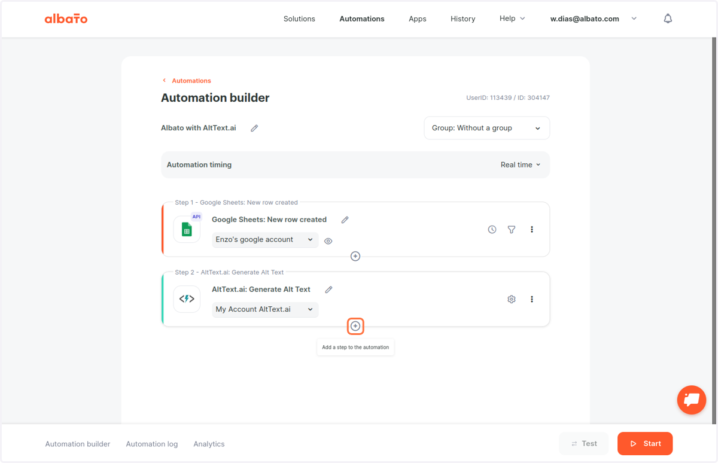This screenshot has height=463, width=718.
Task: Open three-dot menu for AltText.ai step
Action: point(531,299)
